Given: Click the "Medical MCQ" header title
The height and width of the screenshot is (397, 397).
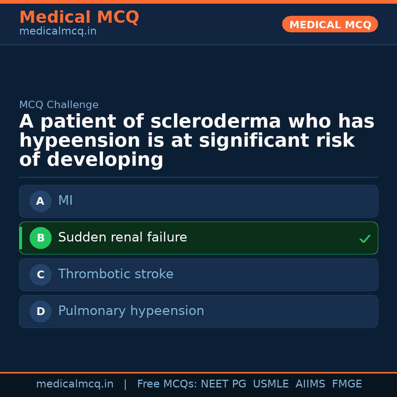Looking at the screenshot, I should coord(79,17).
